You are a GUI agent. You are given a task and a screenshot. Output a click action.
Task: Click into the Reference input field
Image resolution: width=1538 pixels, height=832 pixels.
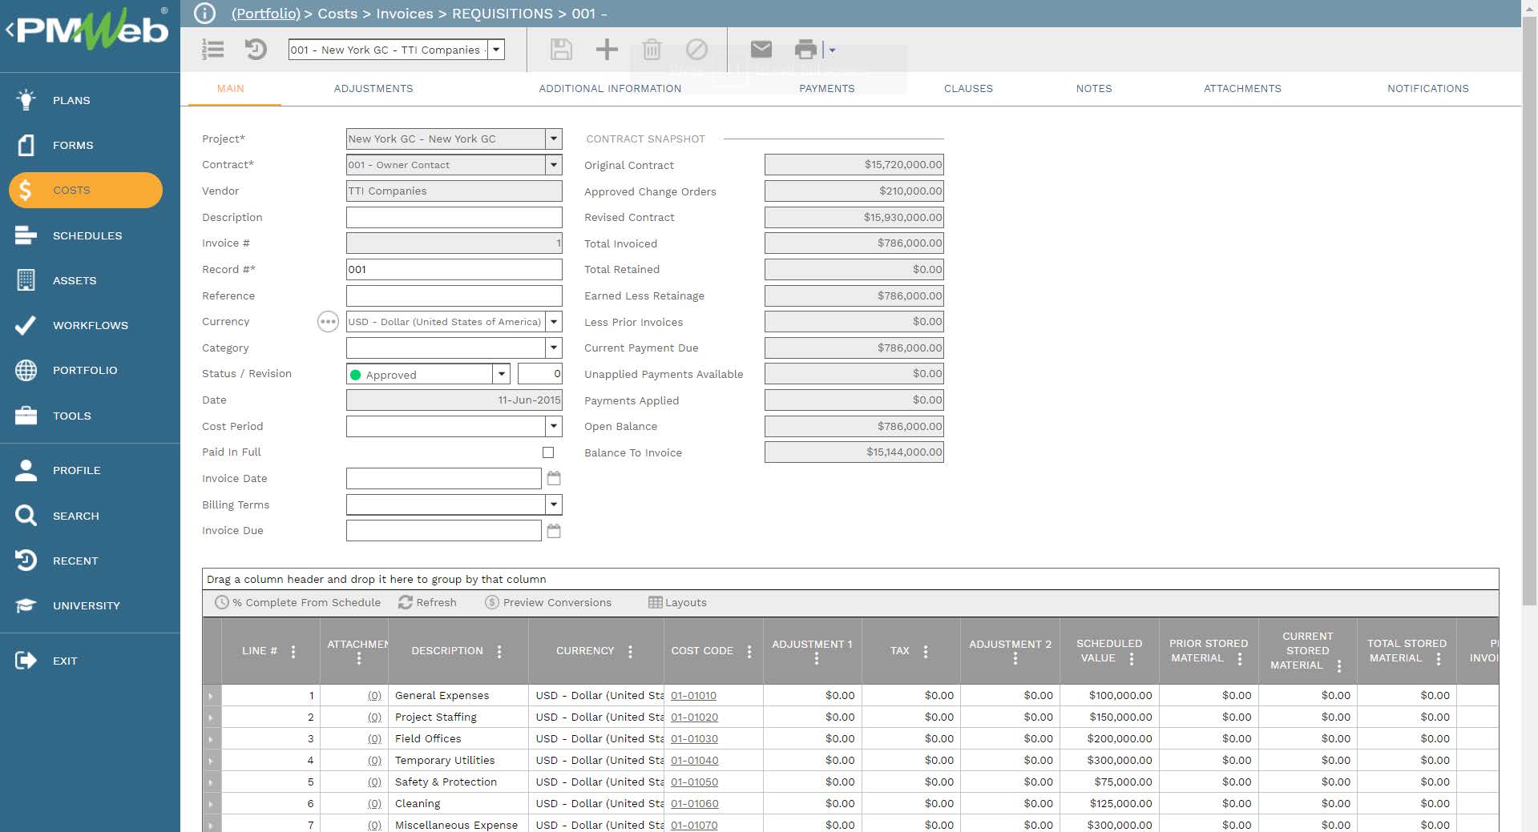coord(454,295)
